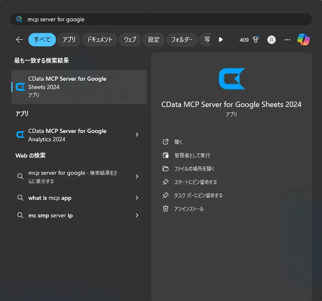This screenshot has width=322, height=301.
Task: Click the back arrow icon
Action: click(20, 40)
